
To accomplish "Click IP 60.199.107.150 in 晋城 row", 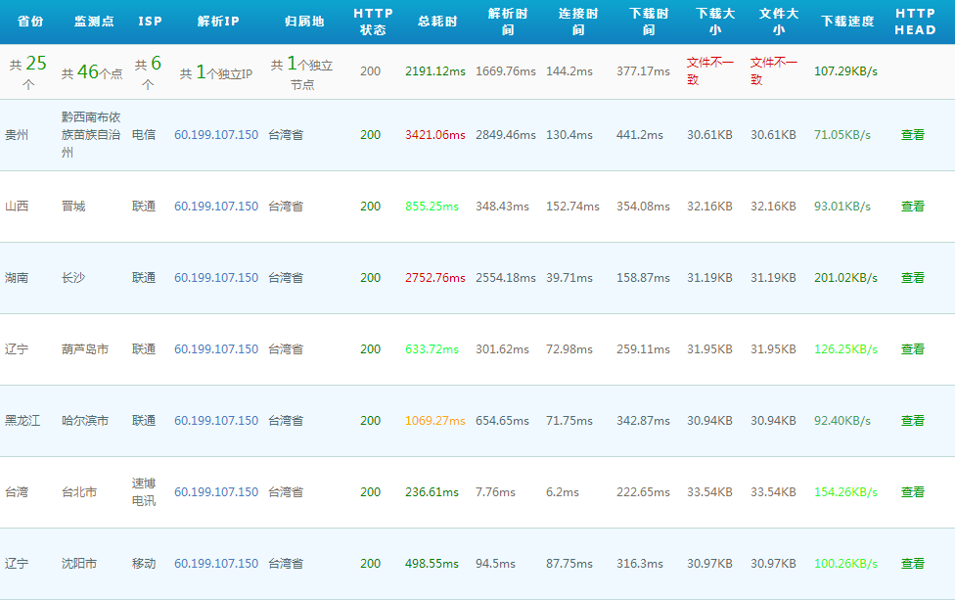I will point(216,206).
